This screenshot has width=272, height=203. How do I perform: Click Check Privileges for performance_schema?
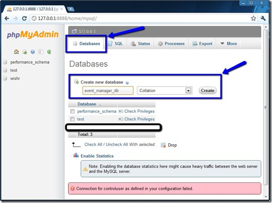point(140,111)
